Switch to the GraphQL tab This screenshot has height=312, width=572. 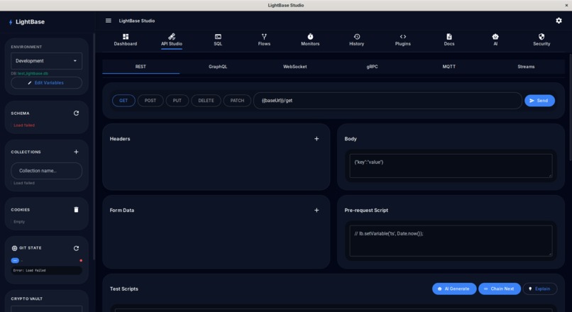tap(218, 67)
